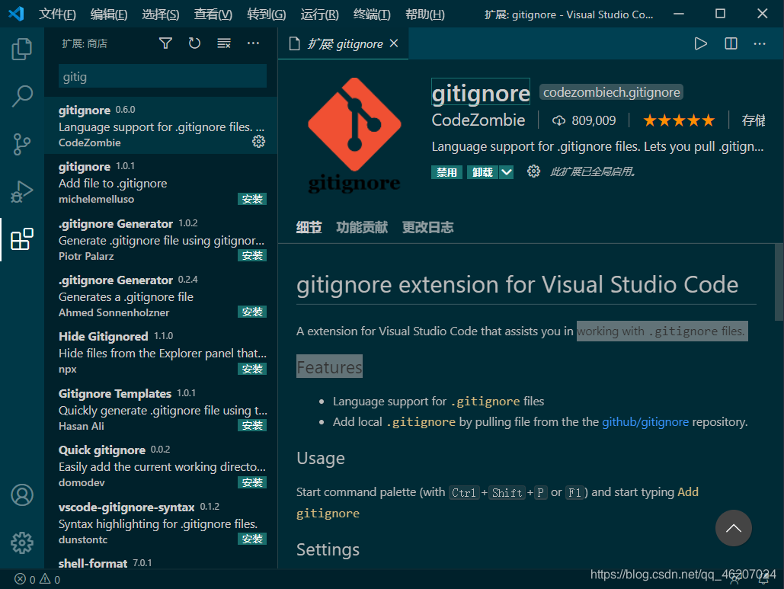Install Piotr Palarz's .gitignore Generator

click(x=252, y=255)
